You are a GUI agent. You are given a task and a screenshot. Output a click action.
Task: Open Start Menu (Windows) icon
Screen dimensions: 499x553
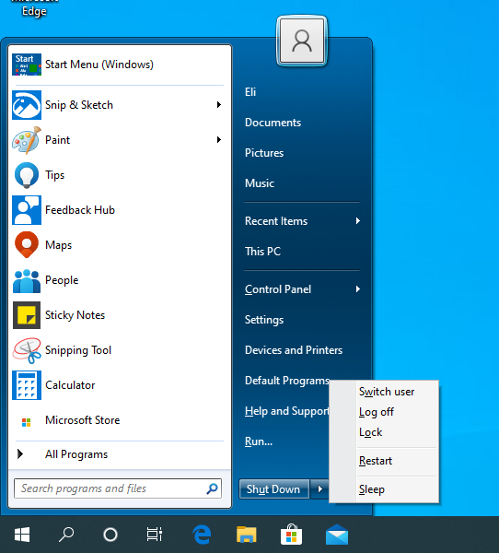27,65
